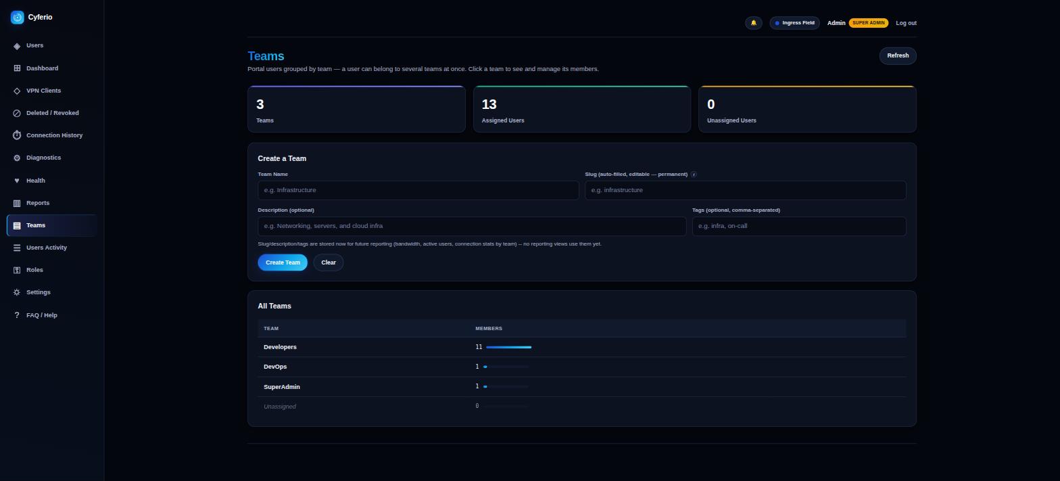Click the FAQ / Help question mark icon
The width and height of the screenshot is (1060, 481).
(x=17, y=315)
